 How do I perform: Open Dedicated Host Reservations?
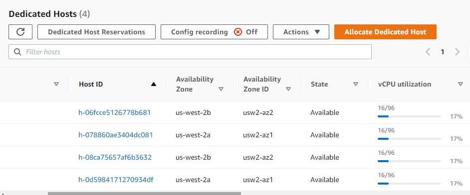96,32
